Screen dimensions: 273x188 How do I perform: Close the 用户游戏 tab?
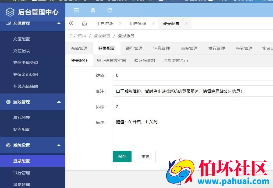click(120, 23)
